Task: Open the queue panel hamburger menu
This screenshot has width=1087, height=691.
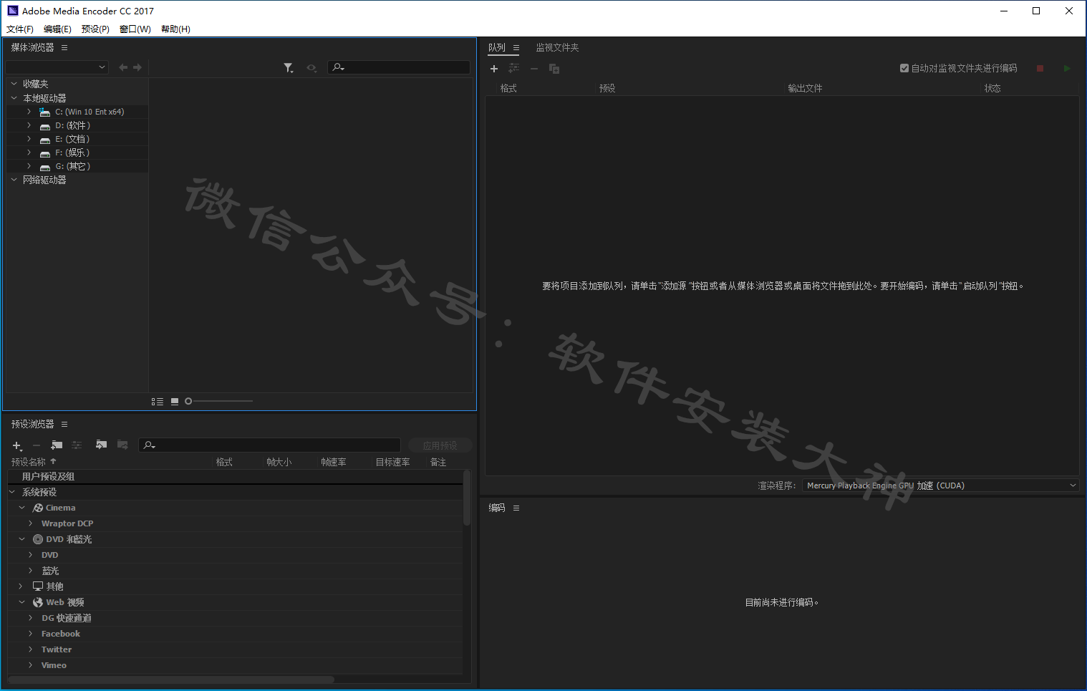Action: (516, 48)
